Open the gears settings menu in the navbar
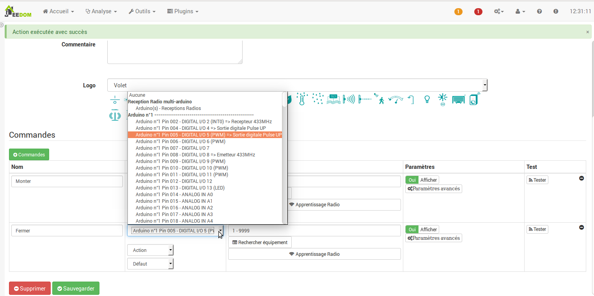This screenshot has width=594, height=296. (x=499, y=12)
